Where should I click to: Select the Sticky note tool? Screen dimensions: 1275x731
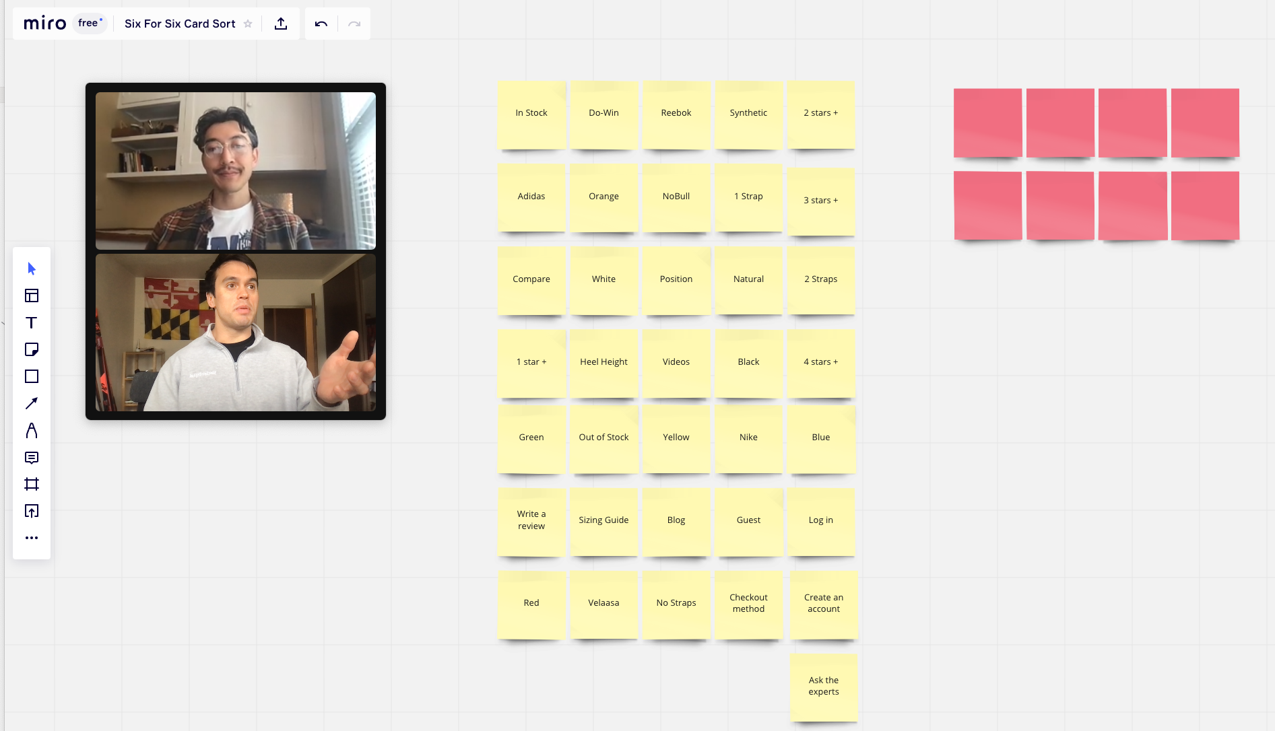click(32, 349)
